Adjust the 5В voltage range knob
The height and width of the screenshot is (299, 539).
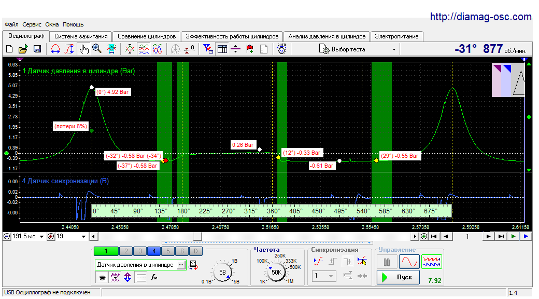point(222,273)
